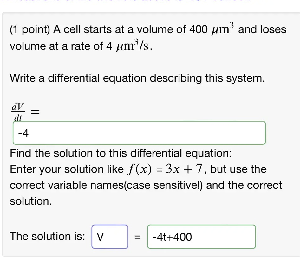Click the solution box containing -4t+400
Image resolution: width=300 pixels, height=258 pixels.
pos(201,237)
